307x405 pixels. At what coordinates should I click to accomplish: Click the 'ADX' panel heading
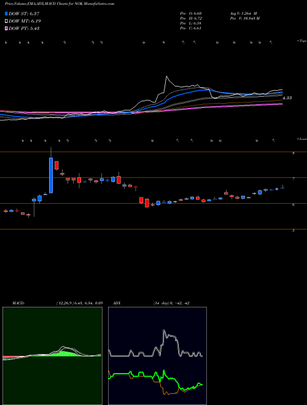[x=117, y=303]
